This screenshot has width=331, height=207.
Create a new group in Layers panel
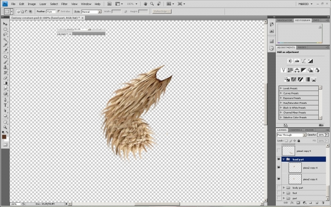pyautogui.click(x=311, y=203)
